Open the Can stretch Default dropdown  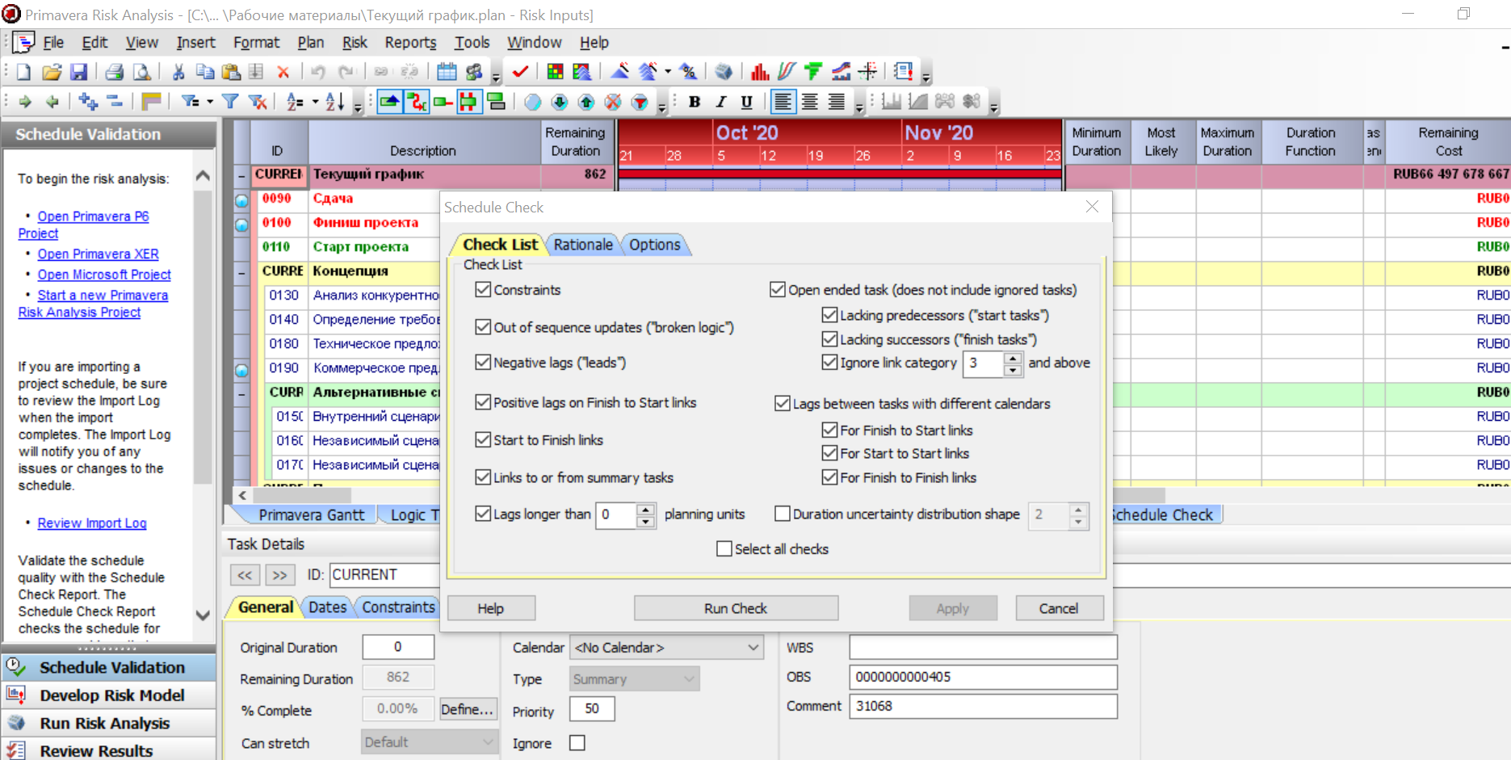tap(488, 742)
